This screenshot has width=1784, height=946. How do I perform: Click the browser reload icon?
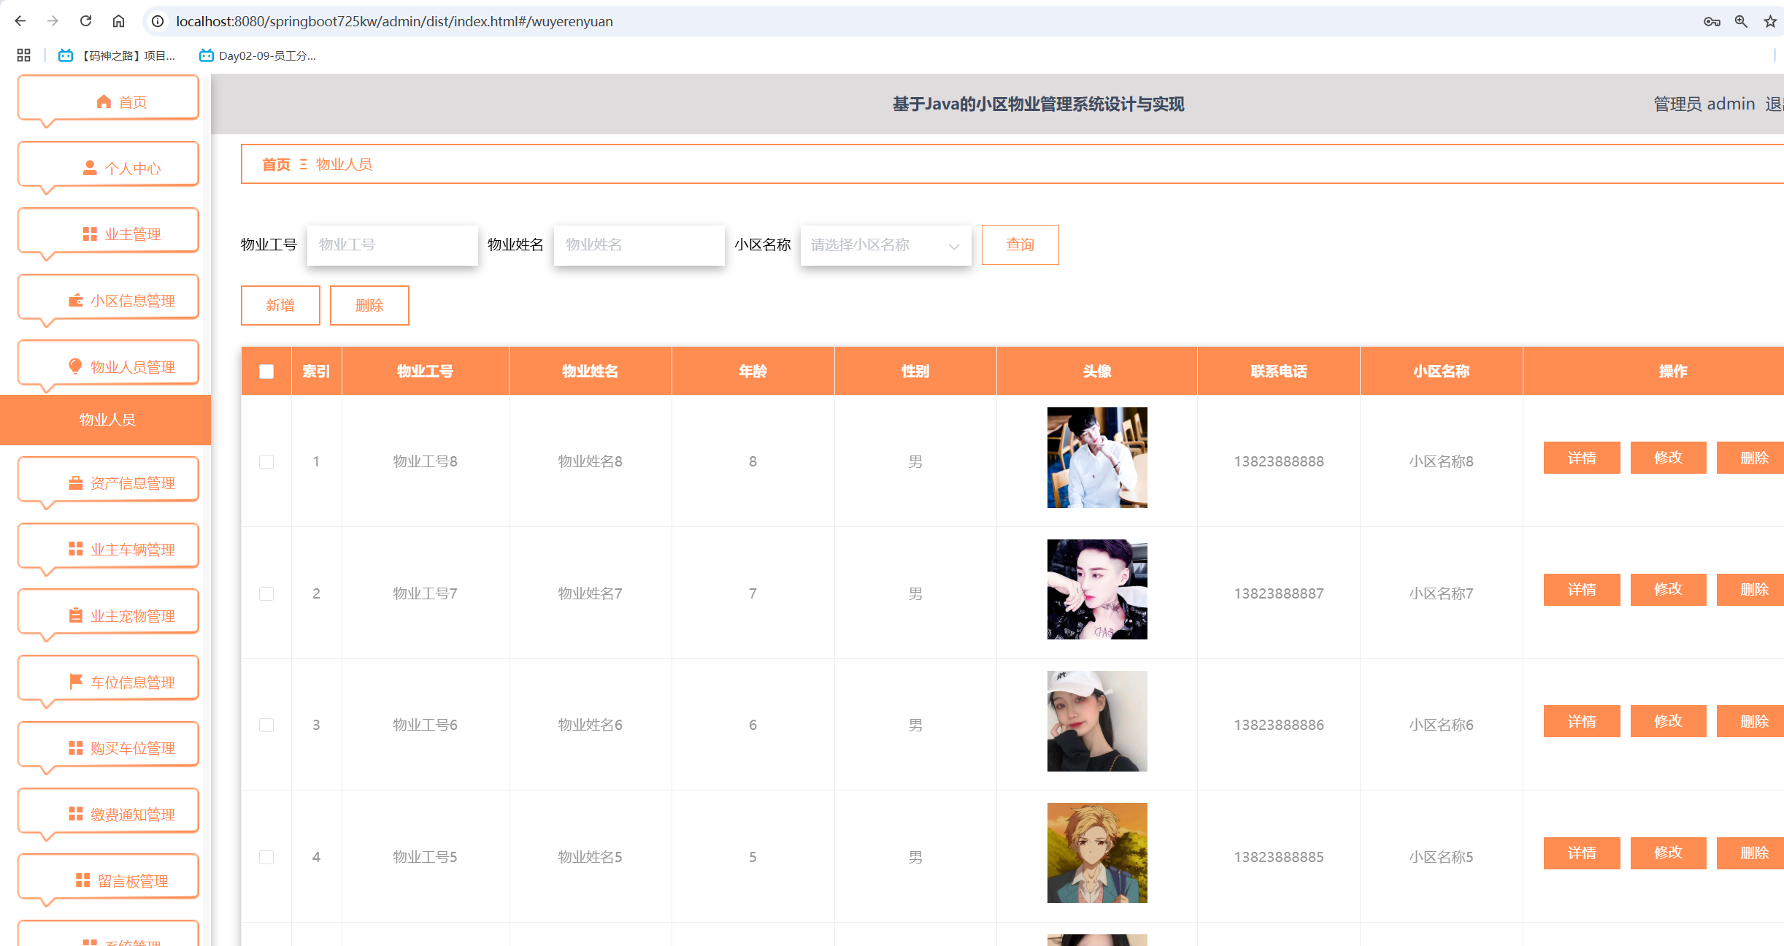[x=85, y=21]
